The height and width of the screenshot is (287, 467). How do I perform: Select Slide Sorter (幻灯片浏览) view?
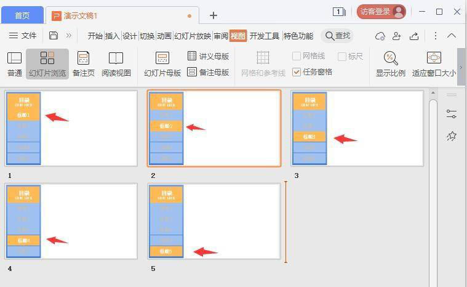[x=47, y=64]
